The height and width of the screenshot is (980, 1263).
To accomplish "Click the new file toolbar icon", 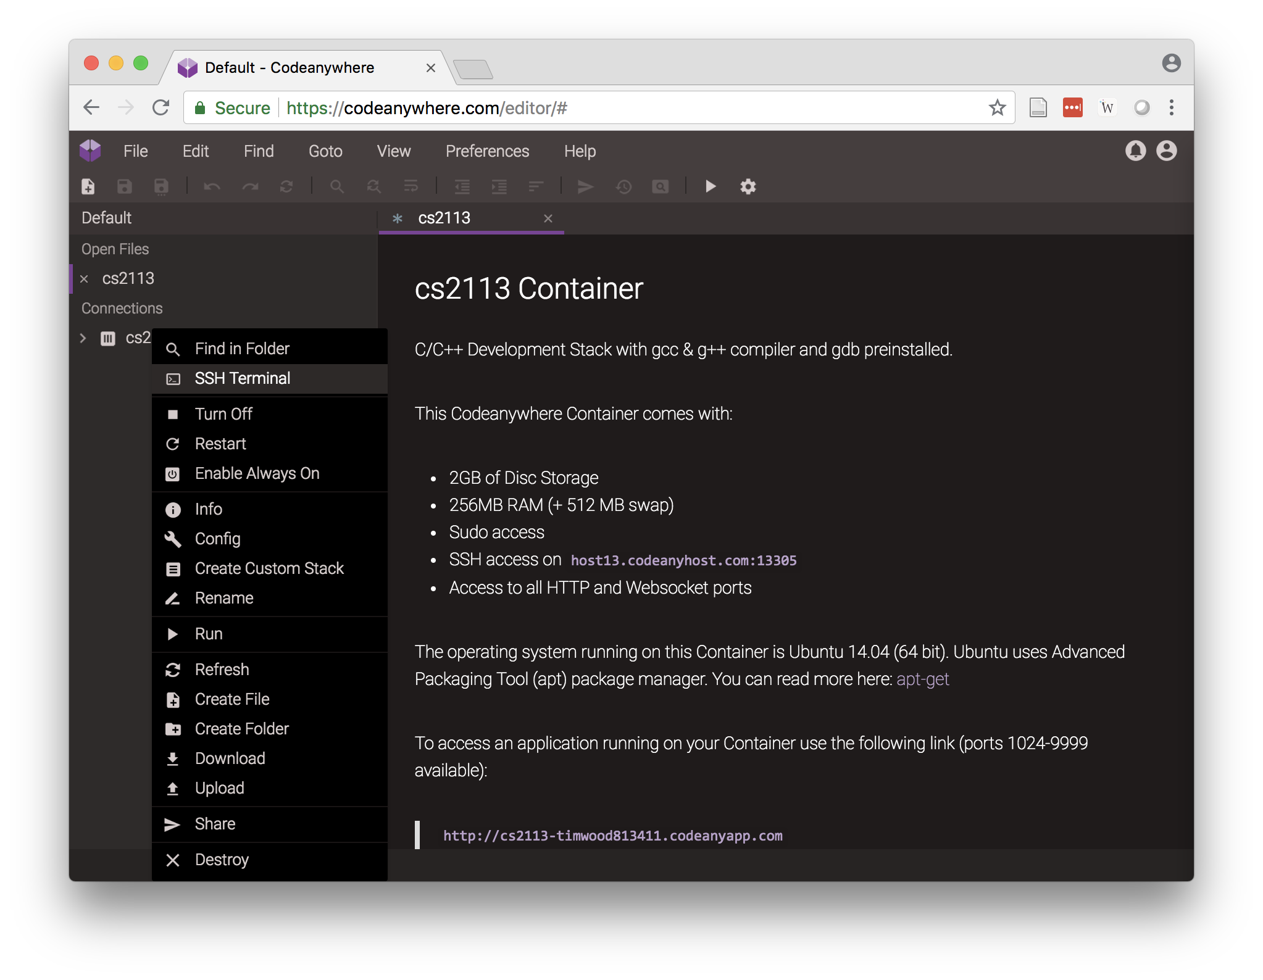I will coord(88,186).
